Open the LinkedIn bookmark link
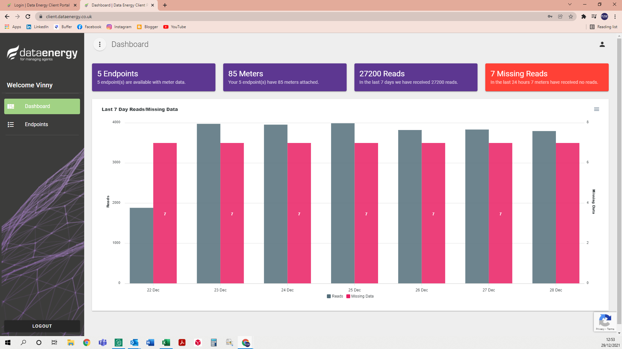Viewport: 622px width, 349px height. pos(38,27)
